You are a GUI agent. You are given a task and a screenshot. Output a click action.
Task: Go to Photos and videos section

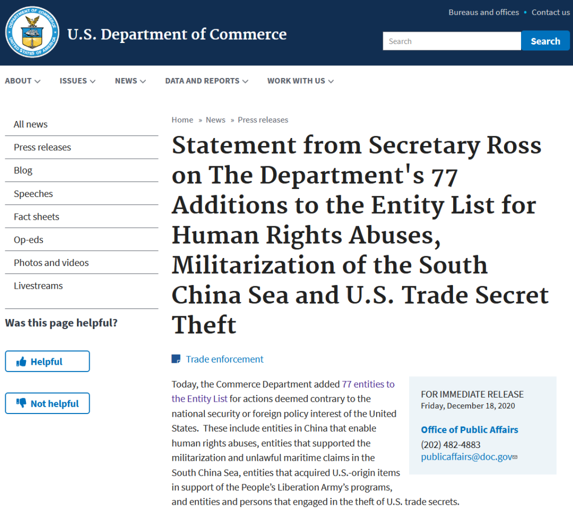coord(51,263)
